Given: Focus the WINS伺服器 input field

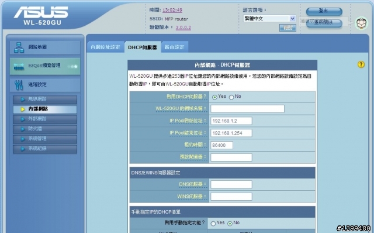Looking at the screenshot, I should [x=231, y=197].
